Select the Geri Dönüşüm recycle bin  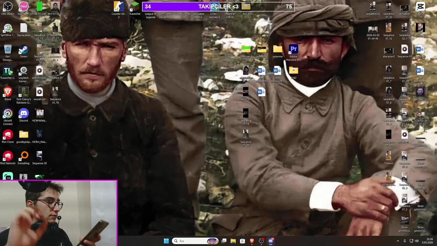pos(8,53)
